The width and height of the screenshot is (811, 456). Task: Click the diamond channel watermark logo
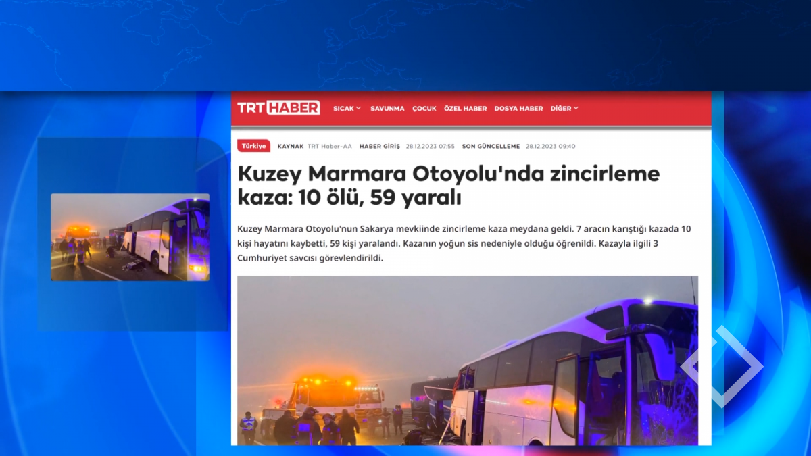[721, 366]
